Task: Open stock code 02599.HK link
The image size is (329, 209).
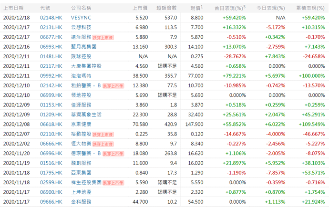Action: click(x=51, y=182)
